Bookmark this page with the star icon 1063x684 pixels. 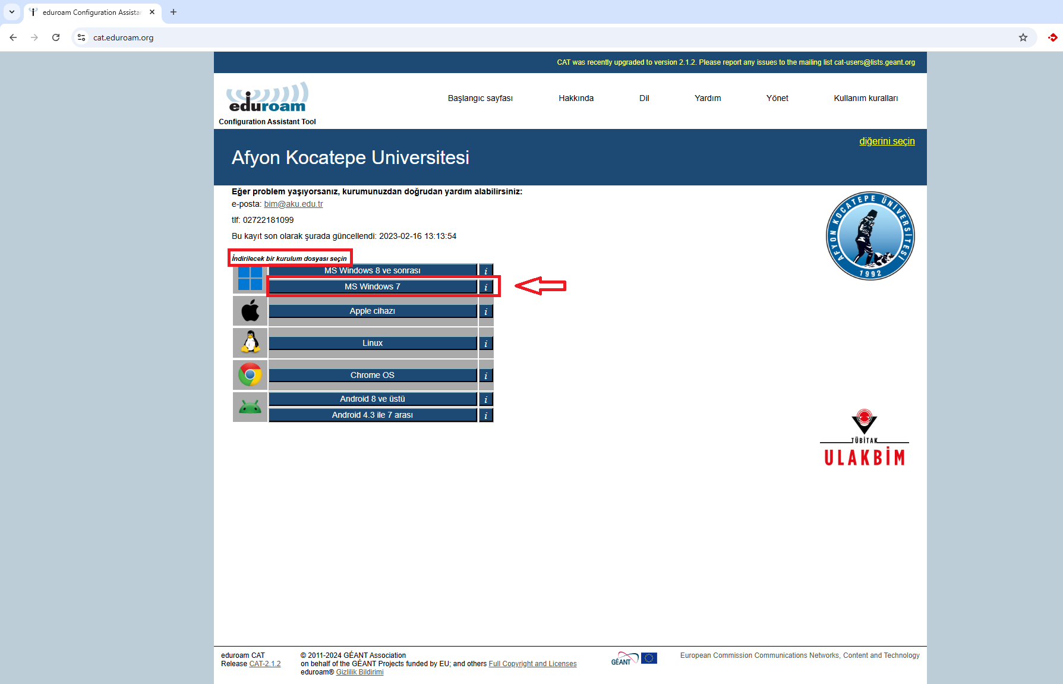pos(1023,37)
